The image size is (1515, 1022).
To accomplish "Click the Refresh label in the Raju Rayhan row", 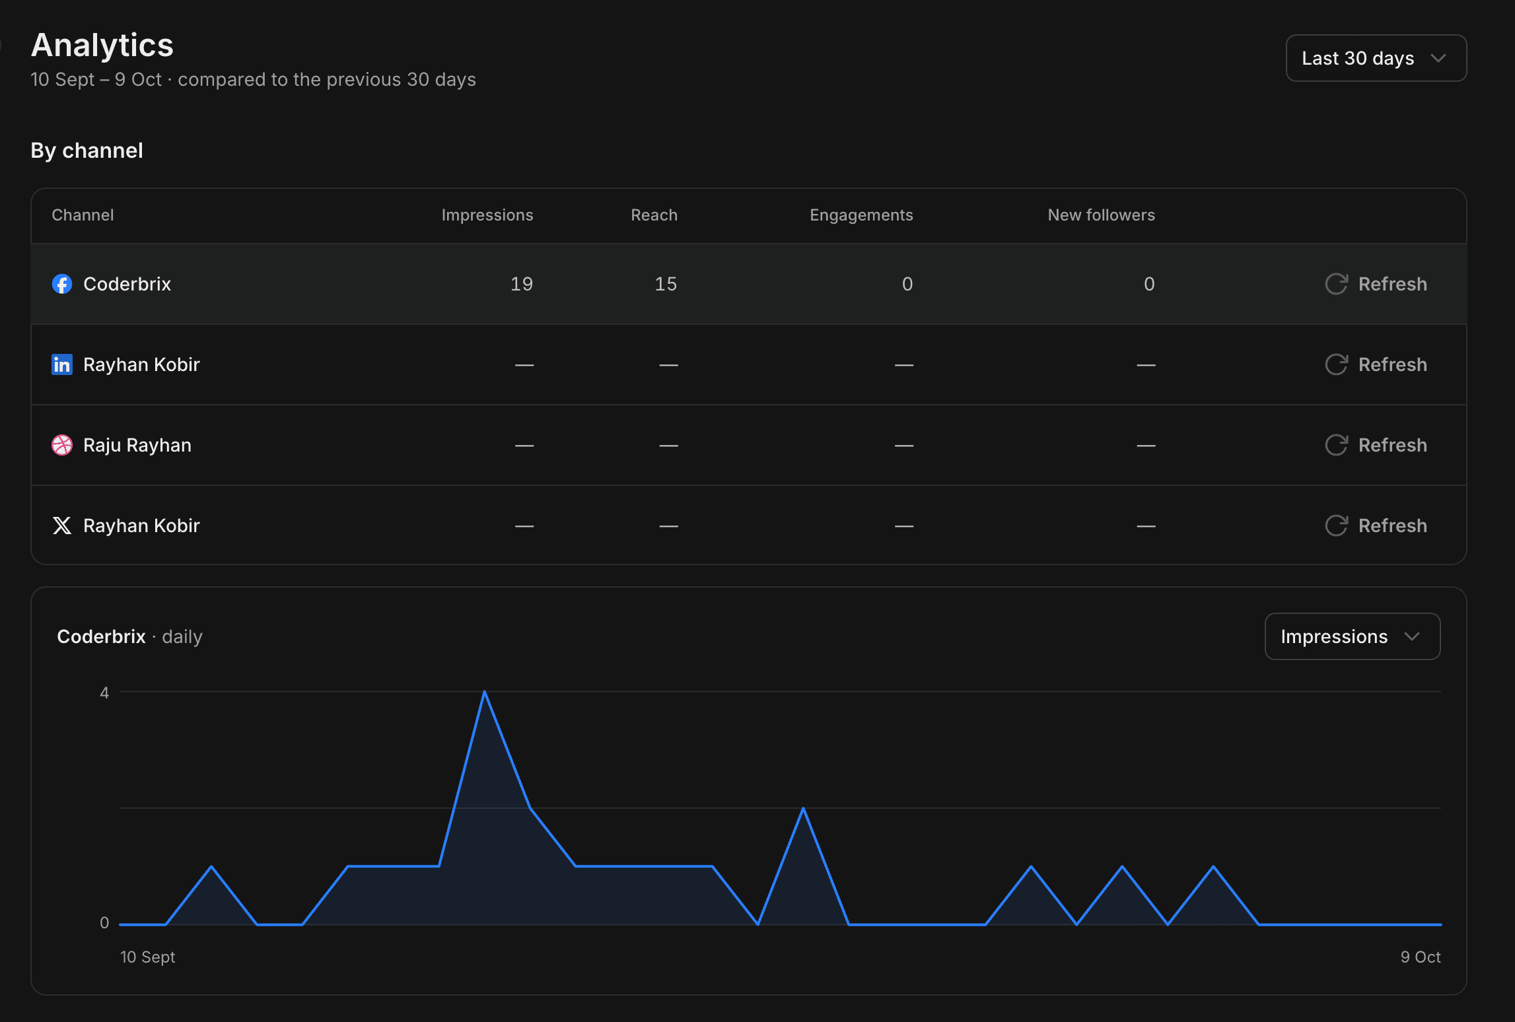I will (x=1392, y=445).
